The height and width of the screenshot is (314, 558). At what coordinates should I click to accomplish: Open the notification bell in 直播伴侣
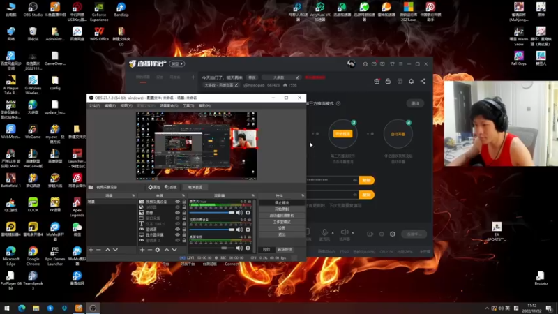411,81
